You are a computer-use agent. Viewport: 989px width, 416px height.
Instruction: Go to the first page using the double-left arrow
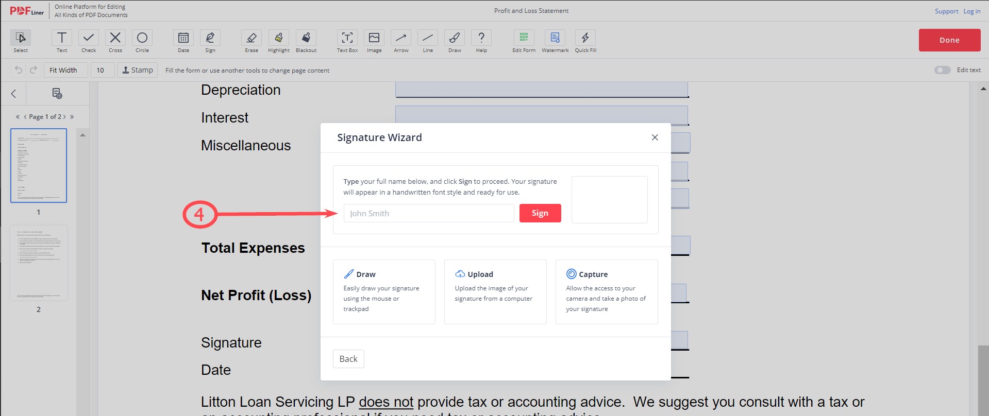pos(18,117)
